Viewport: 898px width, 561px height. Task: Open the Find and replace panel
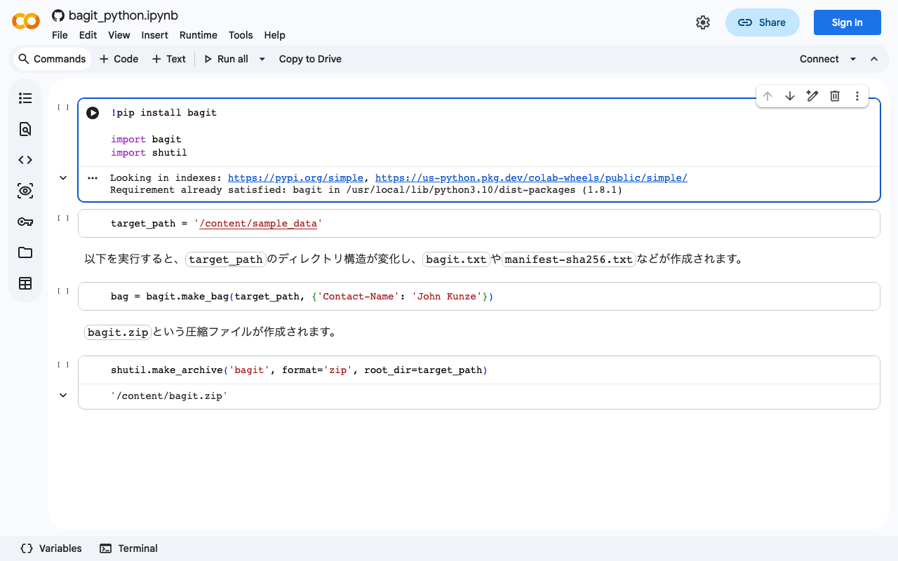(25, 129)
